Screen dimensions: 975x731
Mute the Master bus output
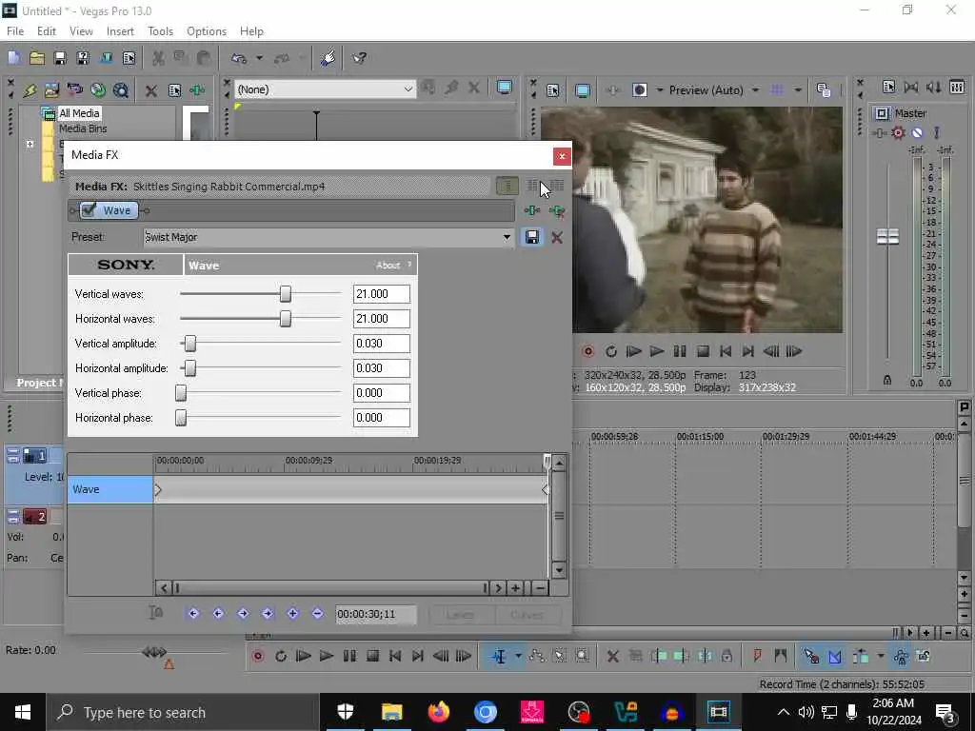click(x=917, y=132)
